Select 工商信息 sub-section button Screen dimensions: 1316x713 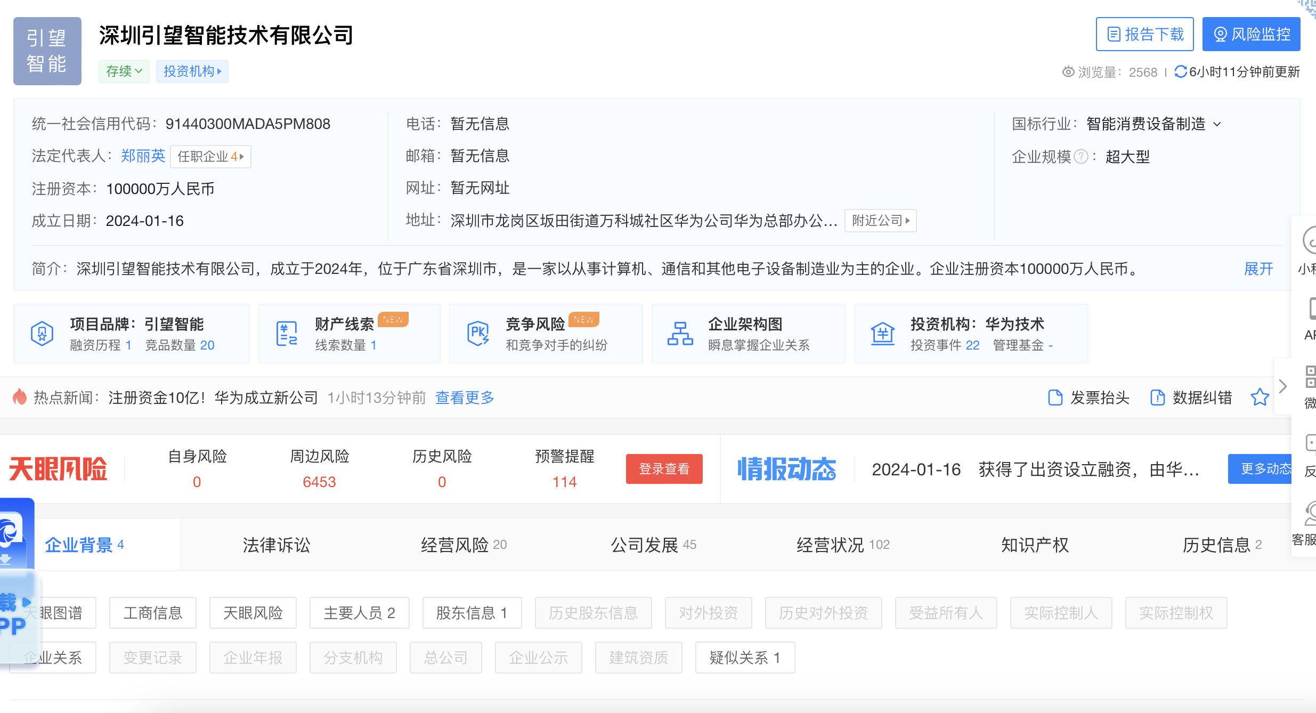(153, 613)
